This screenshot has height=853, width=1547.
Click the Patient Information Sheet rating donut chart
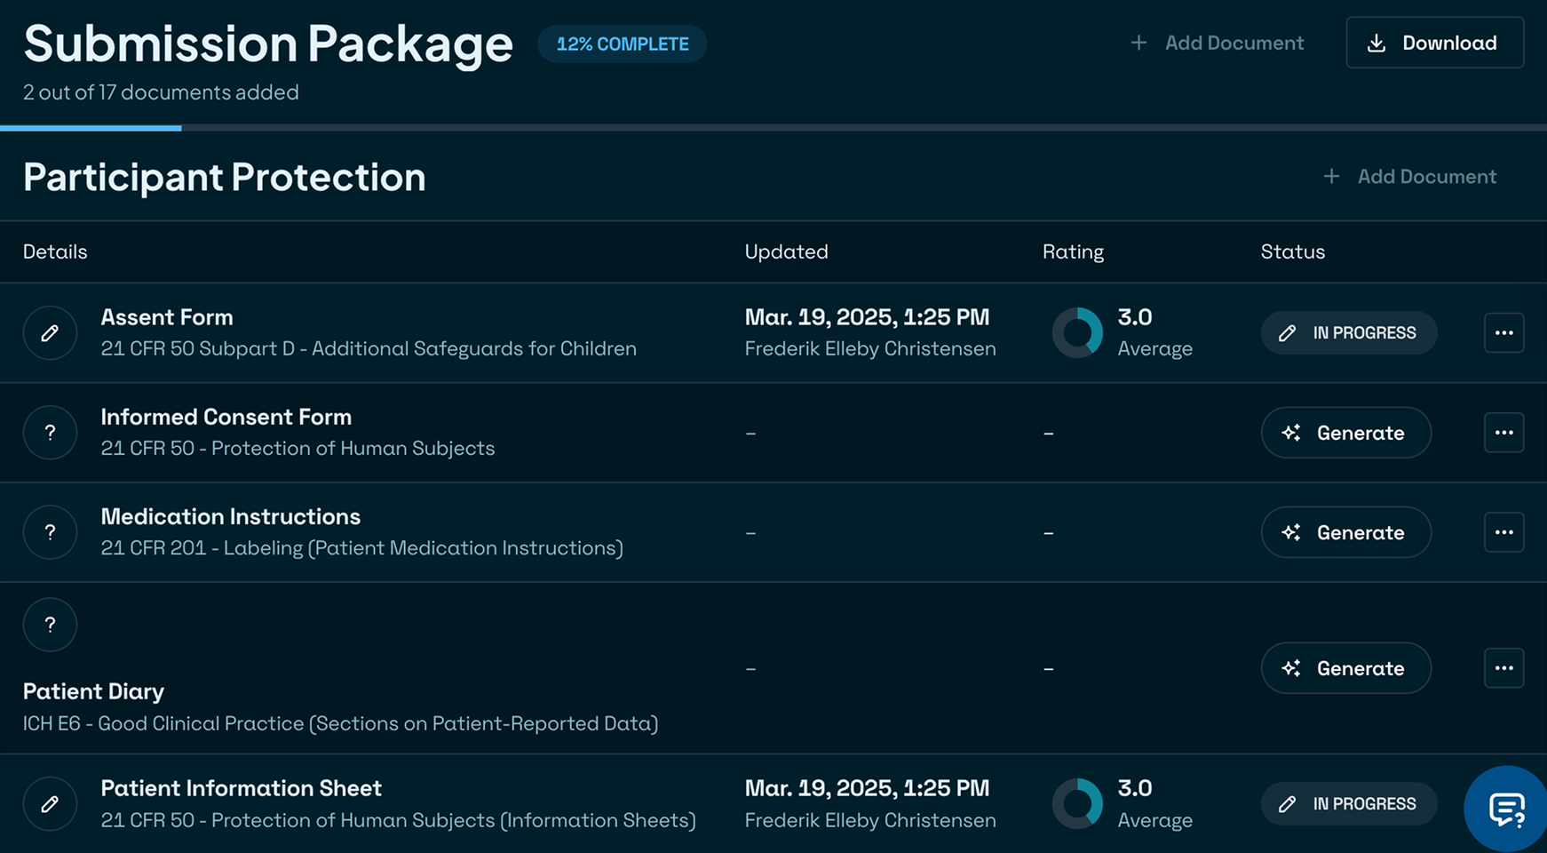tap(1077, 804)
